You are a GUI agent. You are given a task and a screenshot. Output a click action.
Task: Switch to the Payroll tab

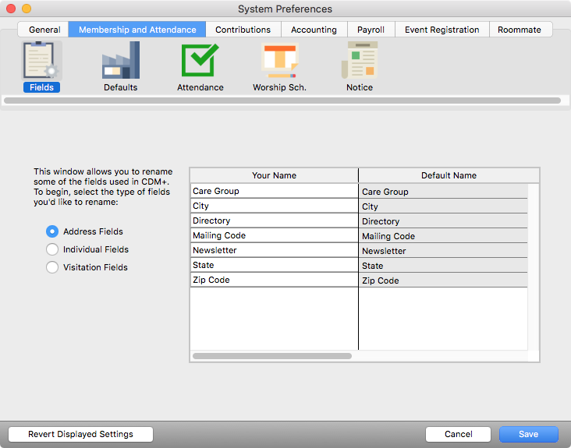tap(371, 30)
